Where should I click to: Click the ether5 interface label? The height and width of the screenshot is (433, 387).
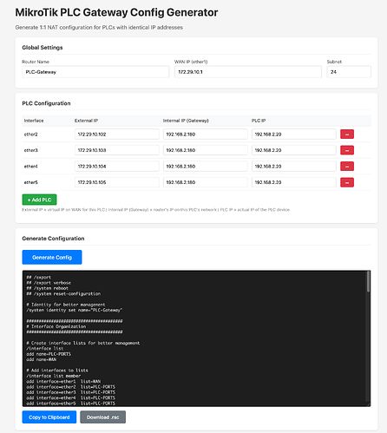(x=31, y=182)
